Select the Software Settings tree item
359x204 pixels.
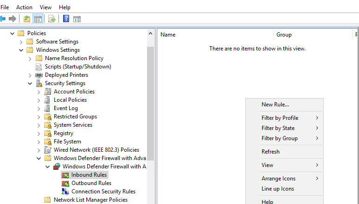tap(57, 42)
